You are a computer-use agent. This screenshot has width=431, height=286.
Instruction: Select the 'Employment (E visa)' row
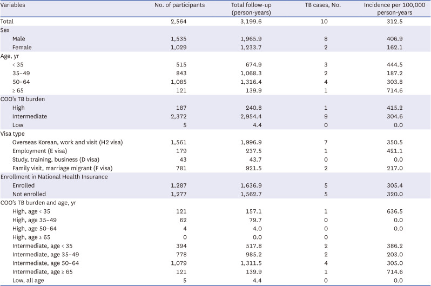click(37, 150)
